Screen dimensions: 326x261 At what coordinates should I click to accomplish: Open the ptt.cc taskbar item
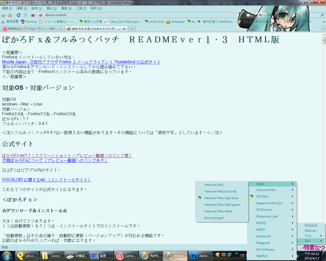click(x=28, y=256)
